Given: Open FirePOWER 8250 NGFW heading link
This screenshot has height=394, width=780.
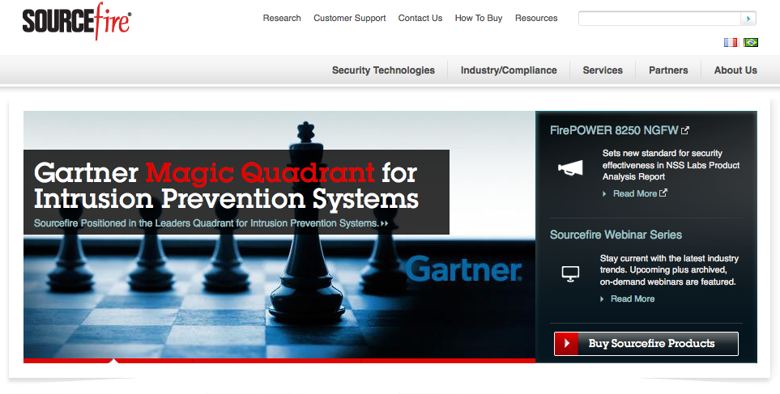Looking at the screenshot, I should click(x=614, y=130).
